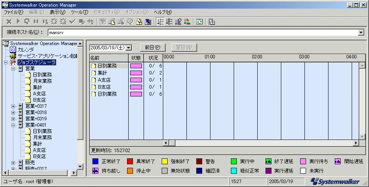Select sort by 1-2-3 numeric order icon

(160, 22)
